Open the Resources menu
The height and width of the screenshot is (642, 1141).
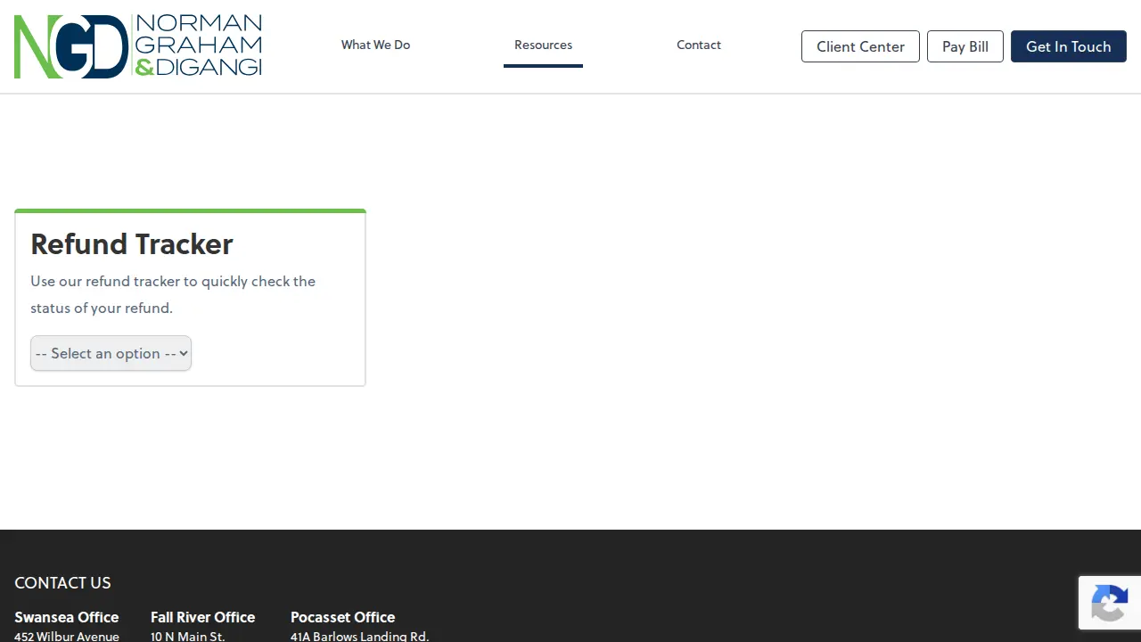click(x=543, y=45)
